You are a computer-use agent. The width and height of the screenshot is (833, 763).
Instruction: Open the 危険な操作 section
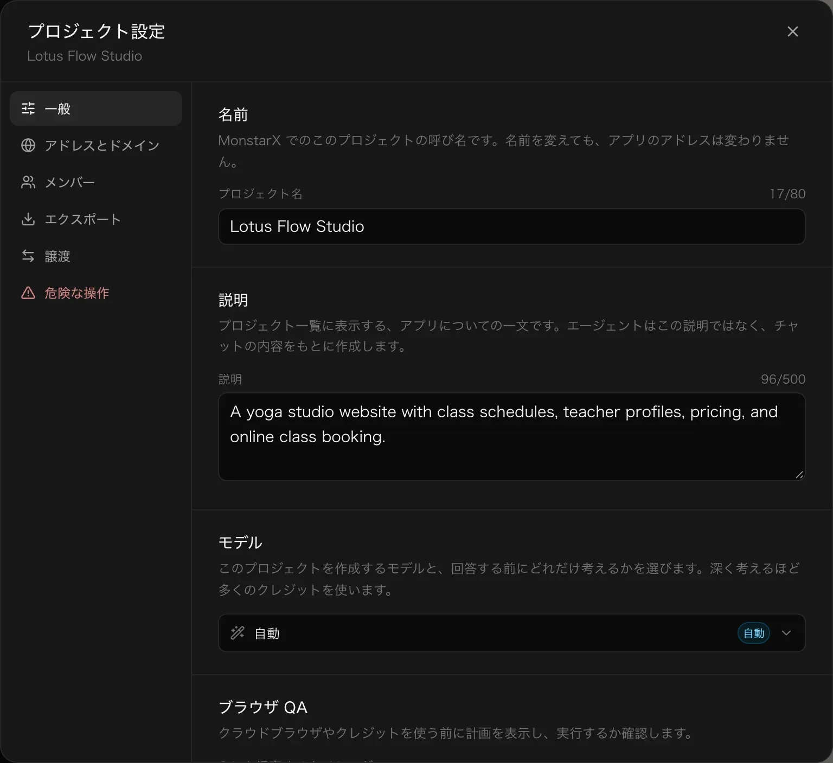[96, 293]
